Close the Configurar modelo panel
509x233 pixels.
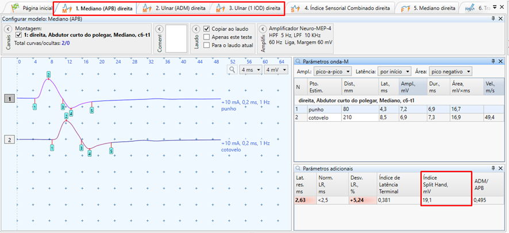click(500, 19)
